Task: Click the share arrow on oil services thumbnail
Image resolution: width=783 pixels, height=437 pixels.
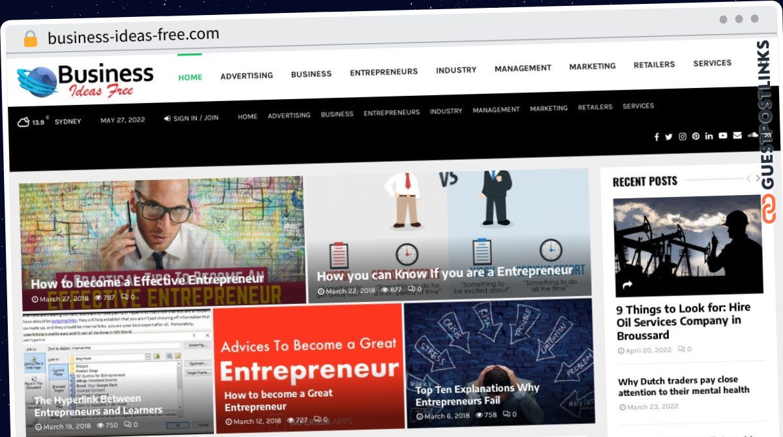Action: [628, 285]
